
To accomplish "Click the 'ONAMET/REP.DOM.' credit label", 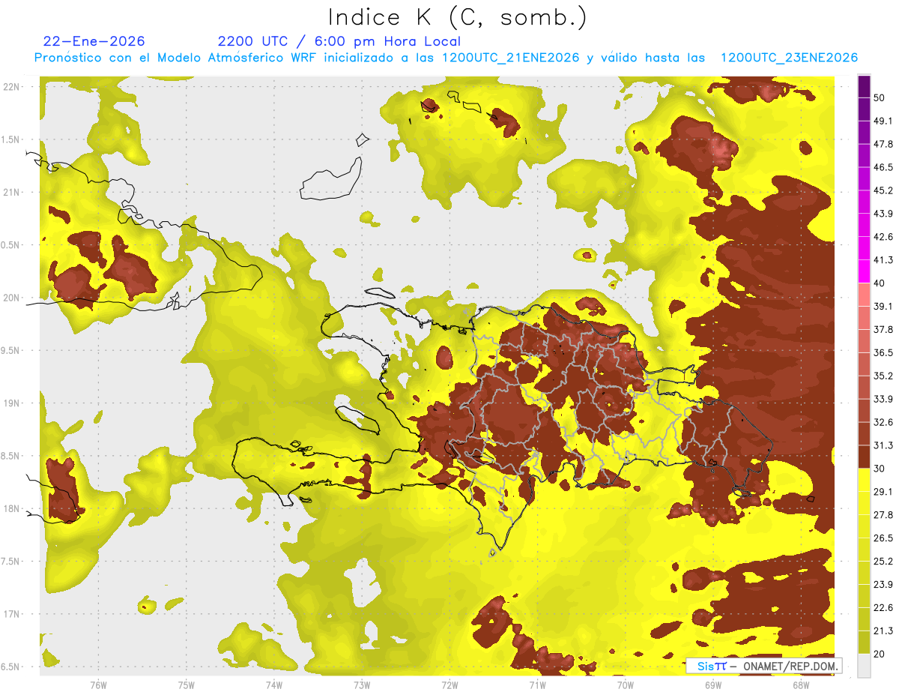I will point(789,666).
